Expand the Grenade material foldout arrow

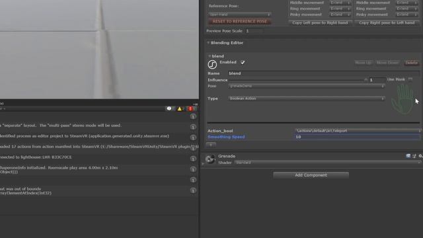[203, 163]
